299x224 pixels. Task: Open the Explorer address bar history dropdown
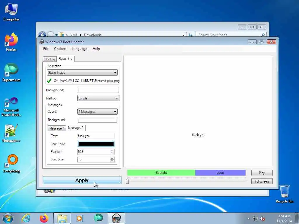(184, 35)
